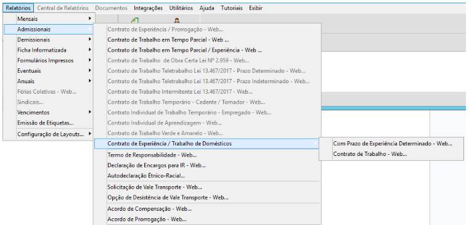Expand the Mensais submenu
This screenshot has width=469, height=225.
coord(49,19)
